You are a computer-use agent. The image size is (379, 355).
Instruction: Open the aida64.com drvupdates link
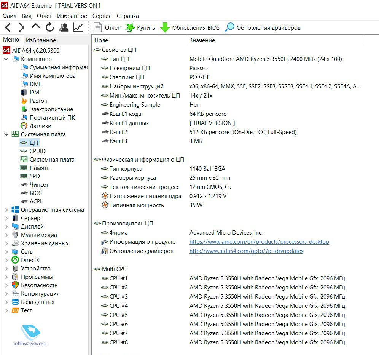click(246, 251)
